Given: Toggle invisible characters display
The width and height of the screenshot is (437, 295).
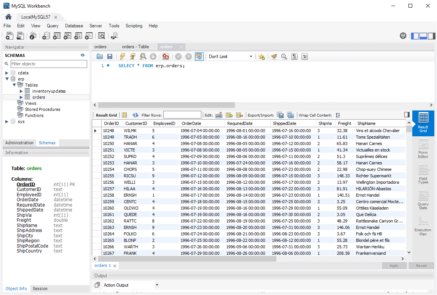Looking at the screenshot, I should pyautogui.click(x=294, y=57).
